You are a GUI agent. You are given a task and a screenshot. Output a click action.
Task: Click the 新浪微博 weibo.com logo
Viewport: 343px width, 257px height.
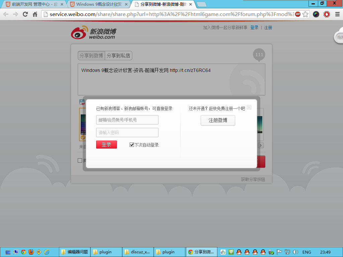tap(94, 32)
